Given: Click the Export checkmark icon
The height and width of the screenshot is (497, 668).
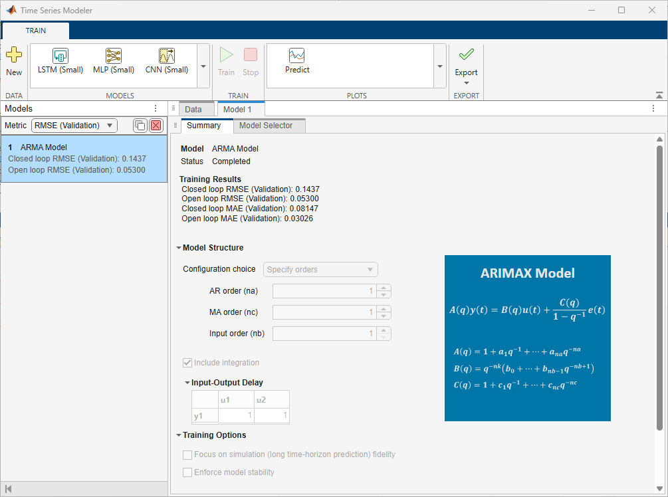Looking at the screenshot, I should click(466, 55).
